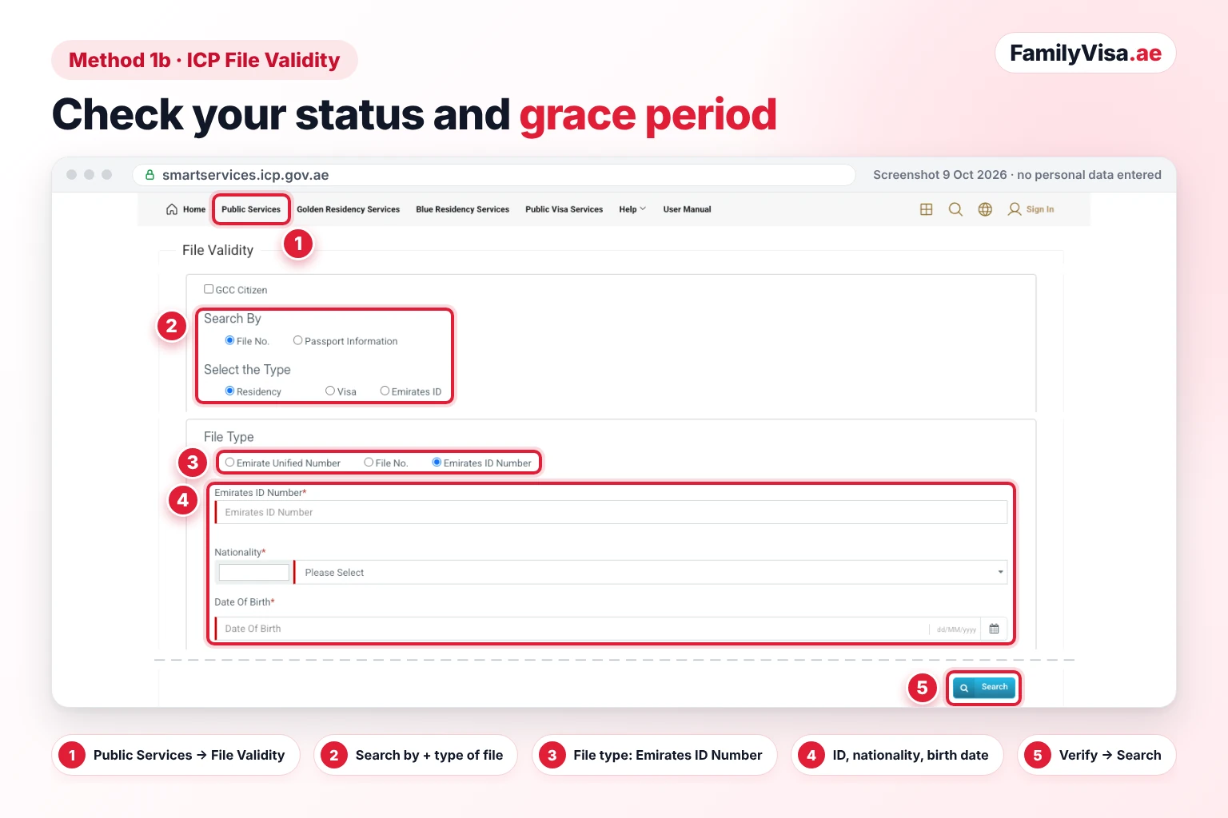Open the grid apps icon in header
The image size is (1228, 818).
click(x=927, y=209)
